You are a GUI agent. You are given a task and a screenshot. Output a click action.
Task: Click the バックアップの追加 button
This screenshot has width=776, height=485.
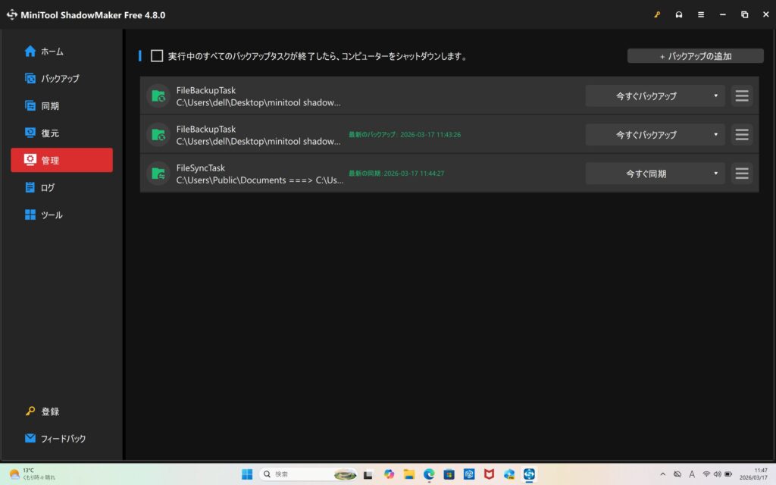point(695,56)
